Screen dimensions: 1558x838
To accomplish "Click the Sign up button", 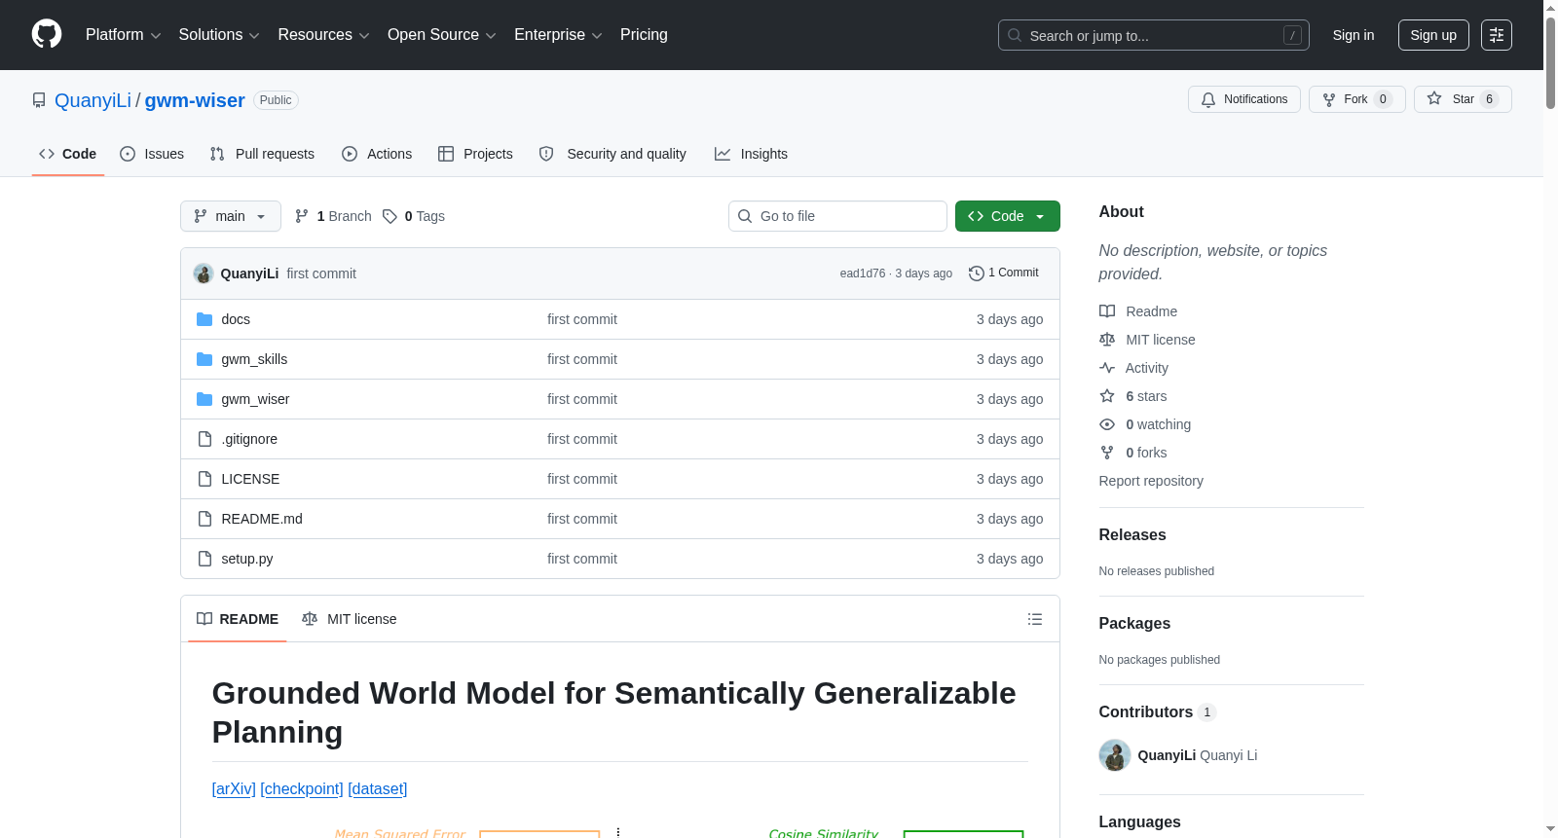I will click(1433, 35).
